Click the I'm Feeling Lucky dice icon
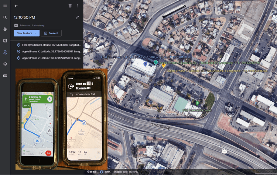Screen dimensions: 277x175 5,41
